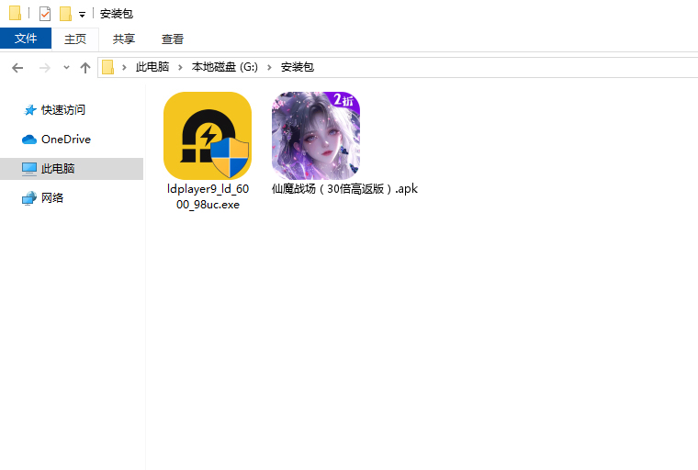Select the 仙魔战场 apk game icon
Screen dimensions: 698x470
pos(316,136)
